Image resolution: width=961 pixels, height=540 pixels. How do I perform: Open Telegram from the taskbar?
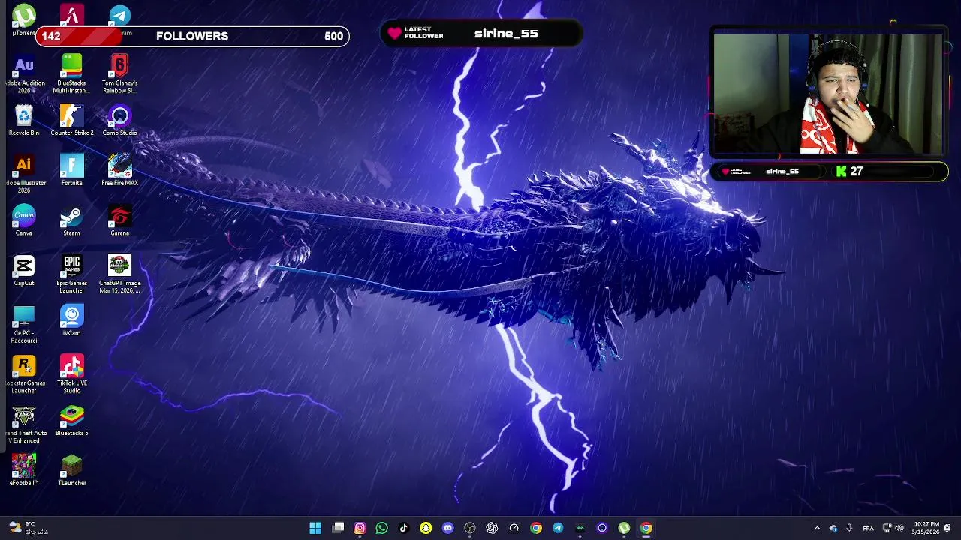point(558,528)
